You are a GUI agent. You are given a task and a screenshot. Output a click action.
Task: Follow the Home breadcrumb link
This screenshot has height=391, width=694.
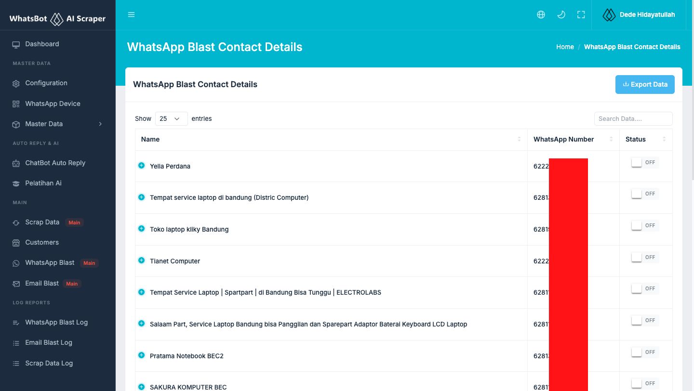[x=565, y=47]
